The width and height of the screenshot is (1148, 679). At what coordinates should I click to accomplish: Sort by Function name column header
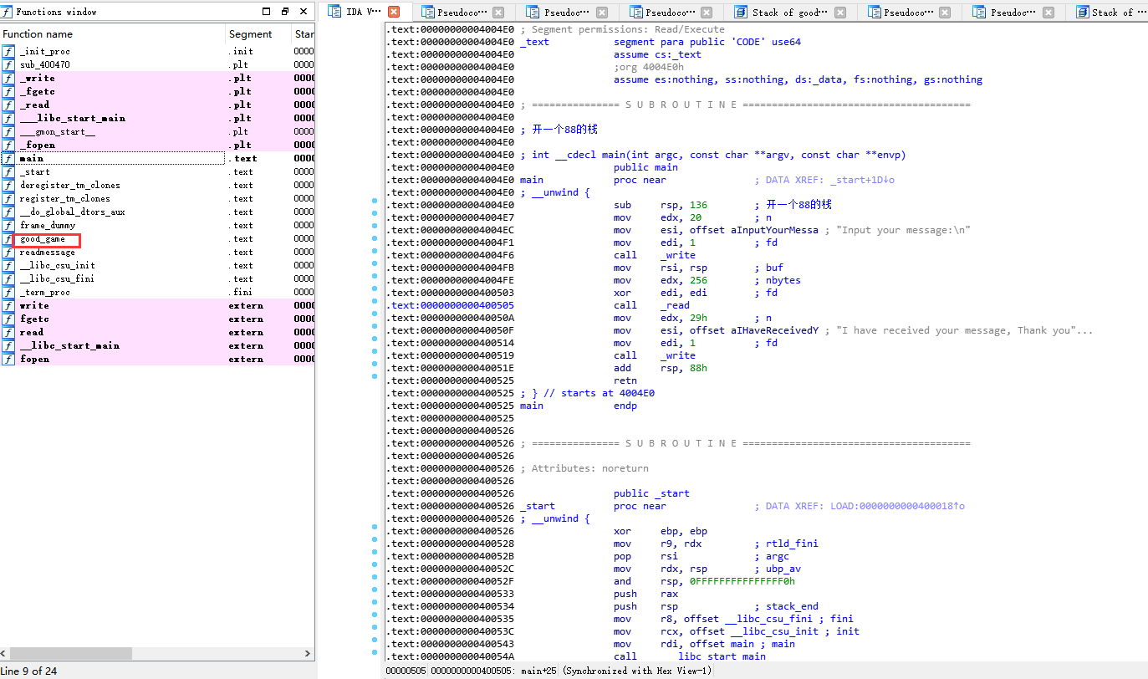[x=38, y=34]
